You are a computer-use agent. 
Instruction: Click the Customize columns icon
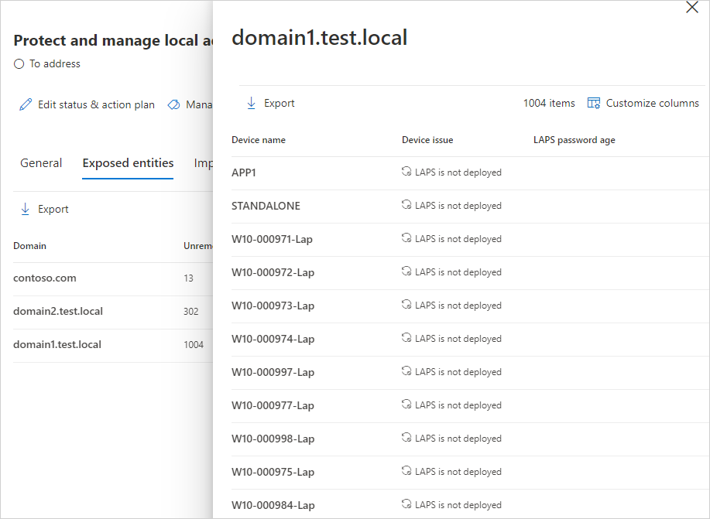click(594, 103)
